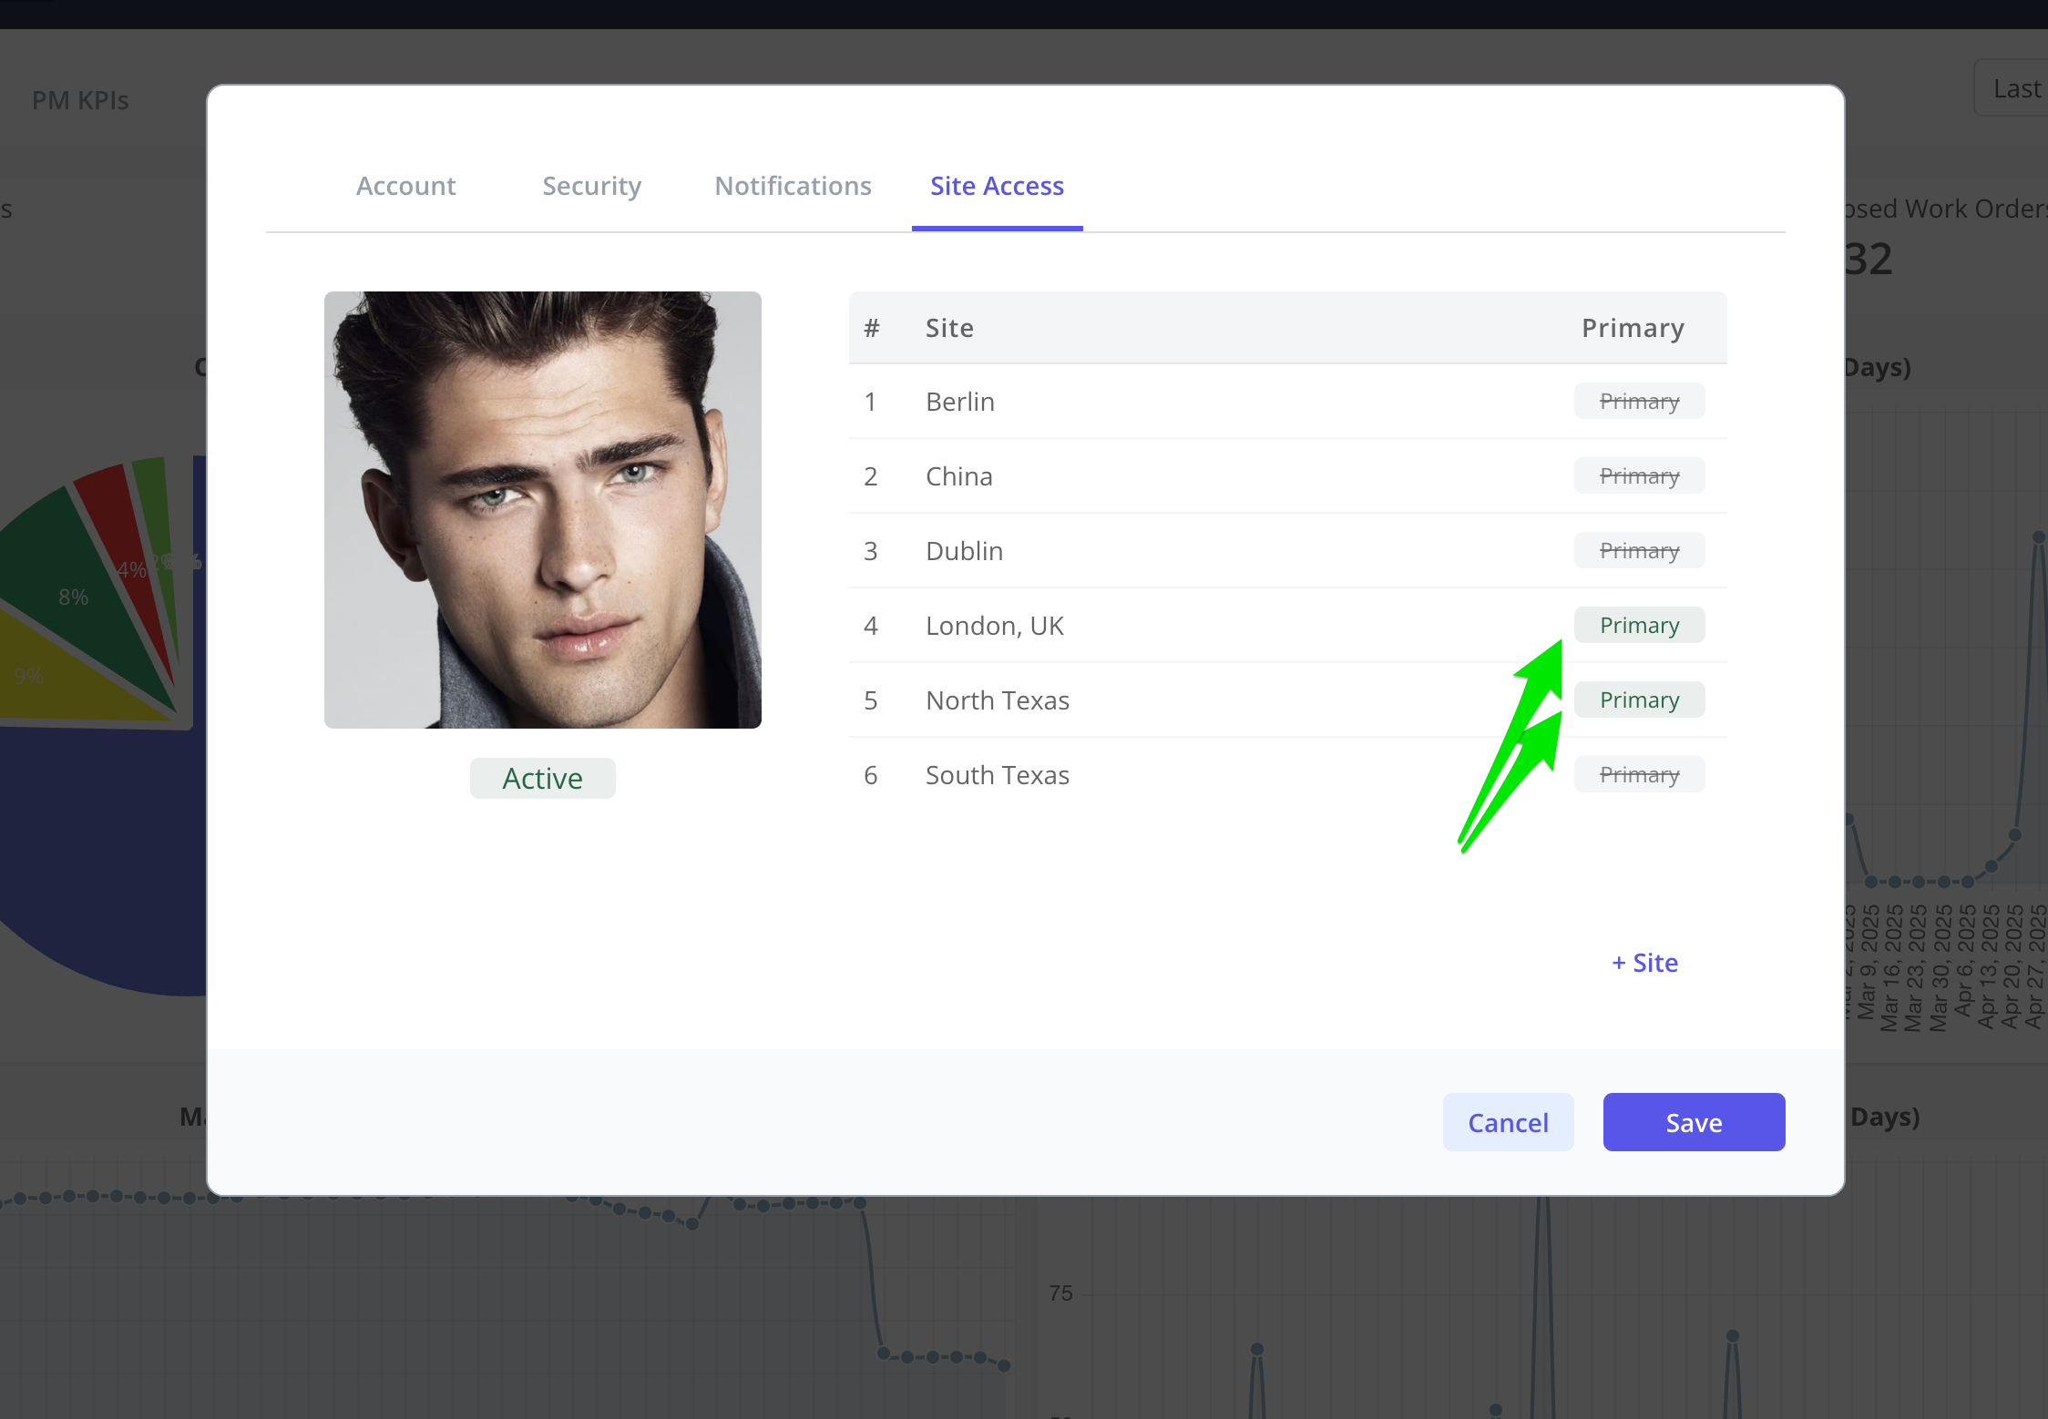Go to the Notifications tab

[x=793, y=186]
